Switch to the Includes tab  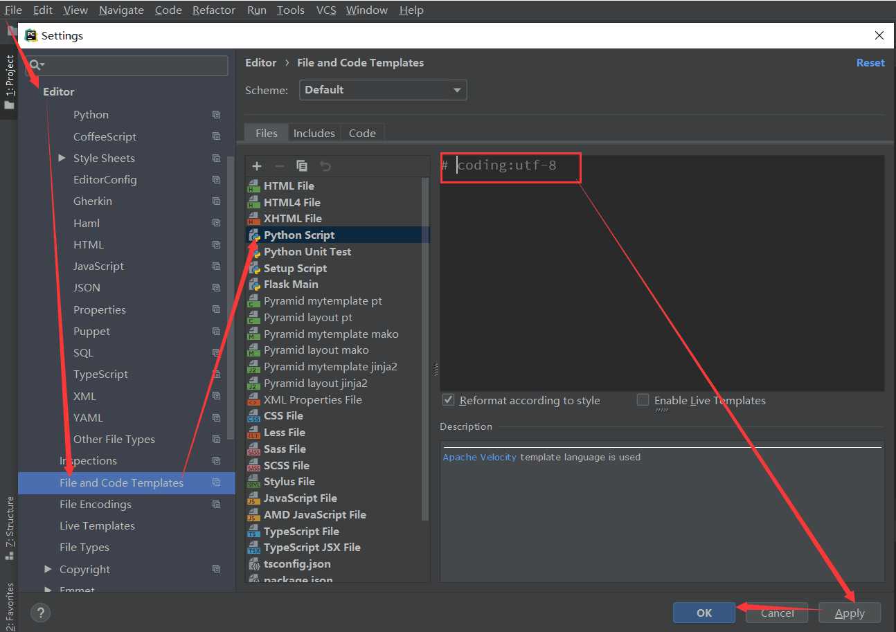tap(314, 133)
